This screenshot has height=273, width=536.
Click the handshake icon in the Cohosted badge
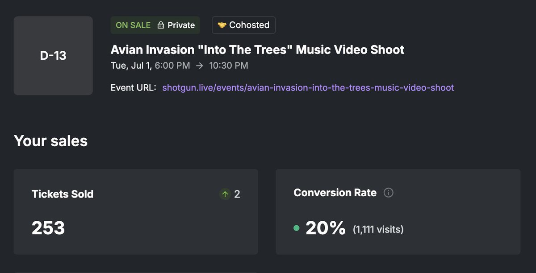[x=222, y=25]
